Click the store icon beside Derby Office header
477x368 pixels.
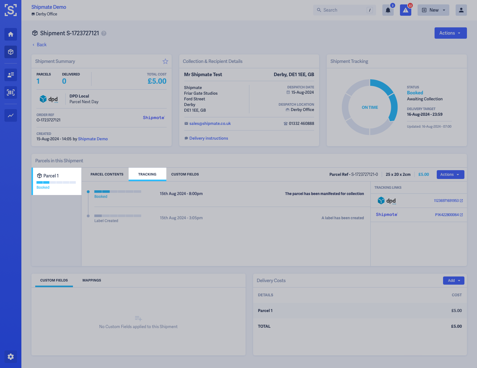[33, 14]
